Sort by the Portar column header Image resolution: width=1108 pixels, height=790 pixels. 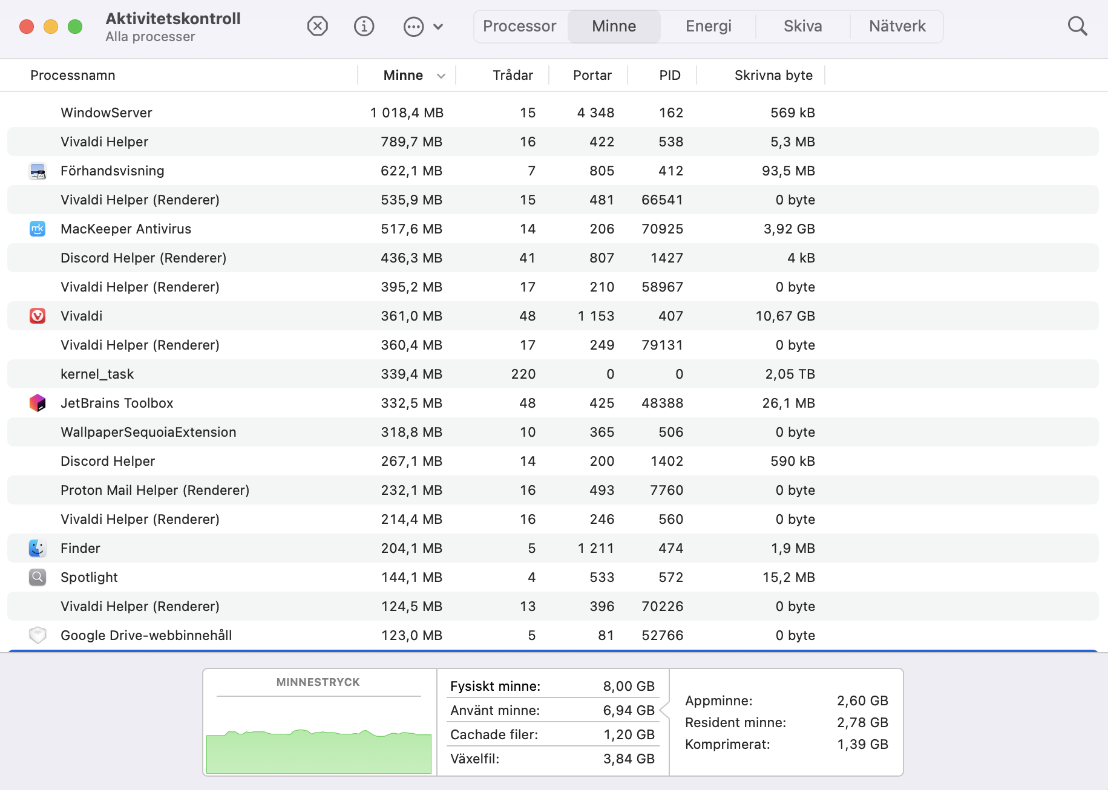(592, 75)
